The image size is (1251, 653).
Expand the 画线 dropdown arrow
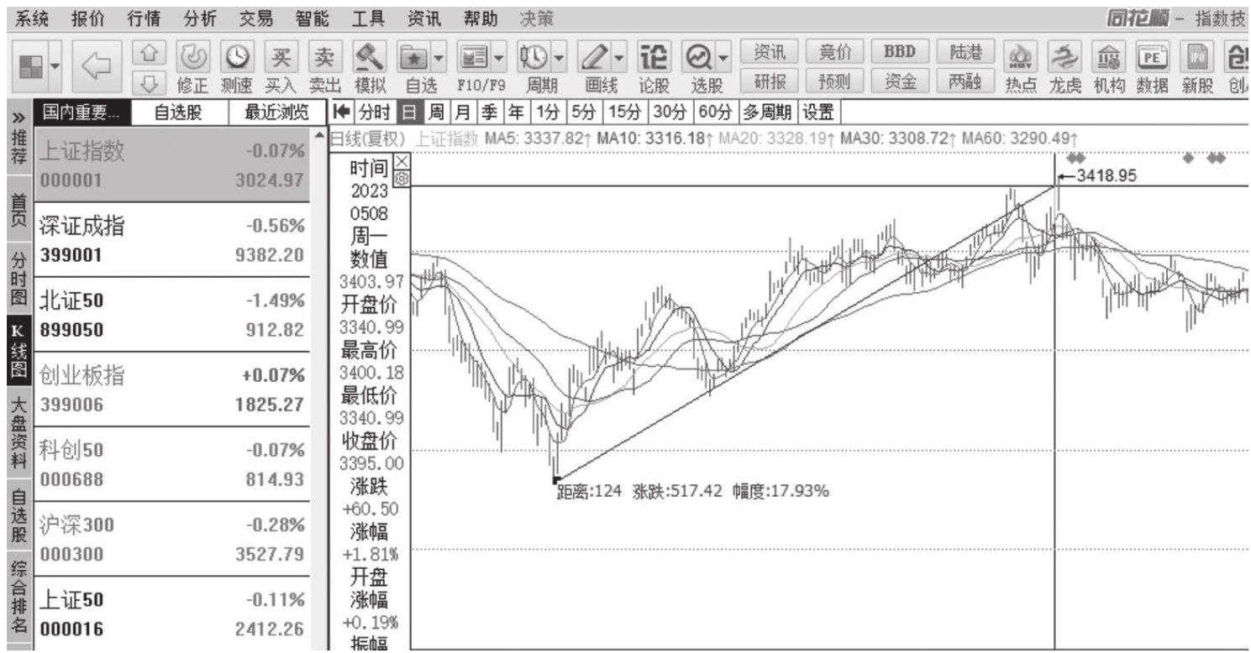620,59
